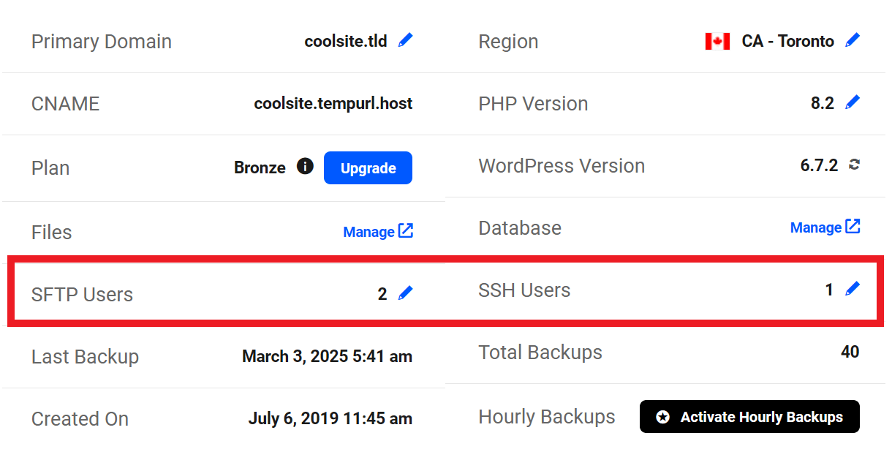Viewport: 892px width, 471px height.
Task: Change PHP Version via pencil icon
Action: point(853,102)
